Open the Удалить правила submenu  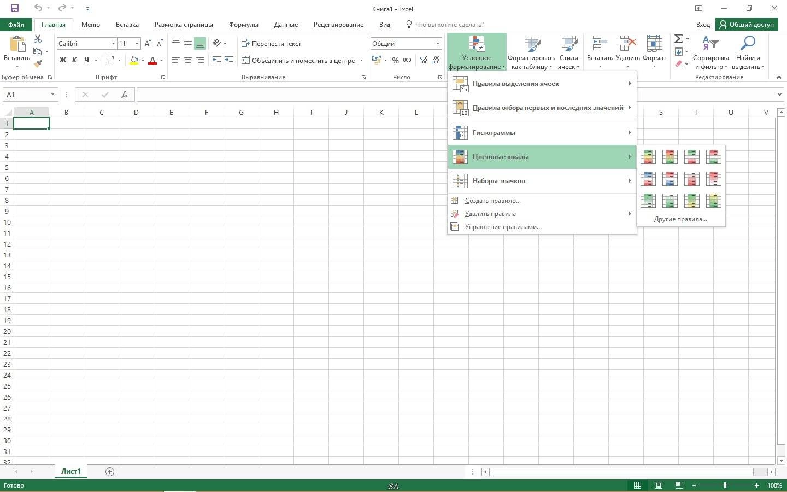pos(542,214)
